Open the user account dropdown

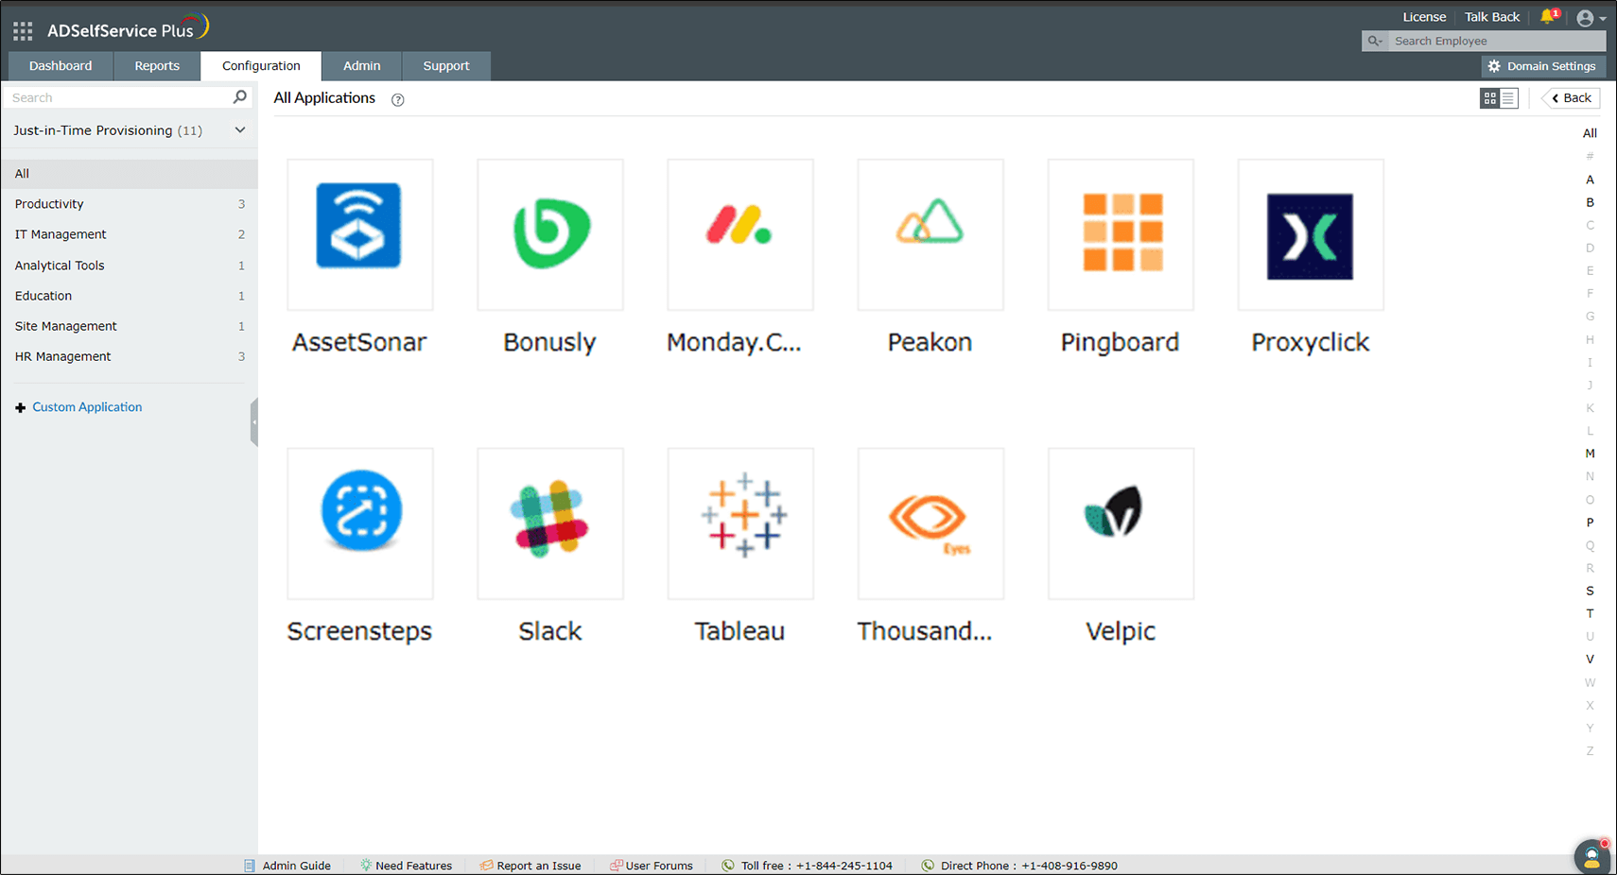1590,17
